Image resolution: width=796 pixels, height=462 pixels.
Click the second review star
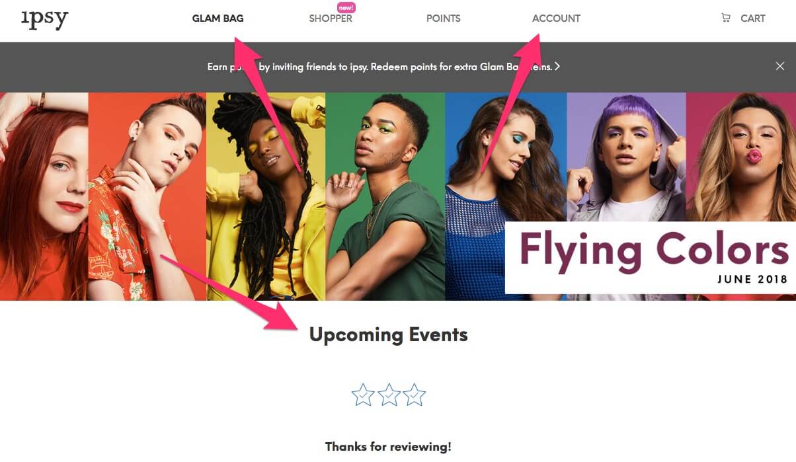389,395
